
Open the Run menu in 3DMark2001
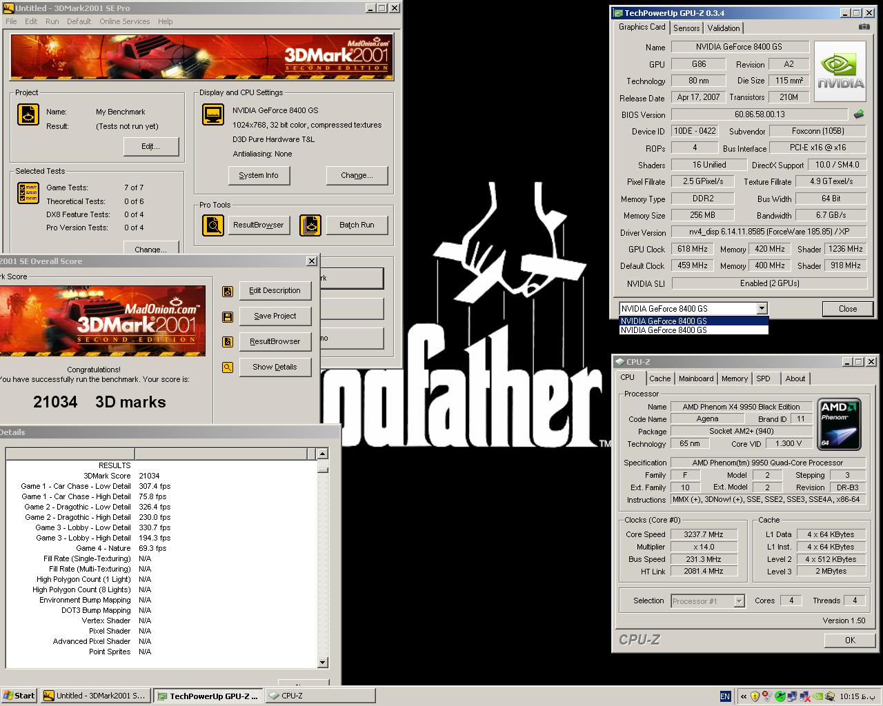tap(52, 21)
